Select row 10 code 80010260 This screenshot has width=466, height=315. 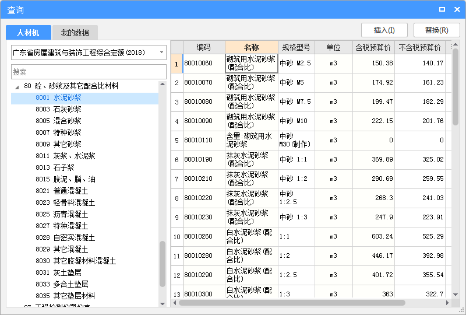coord(204,236)
